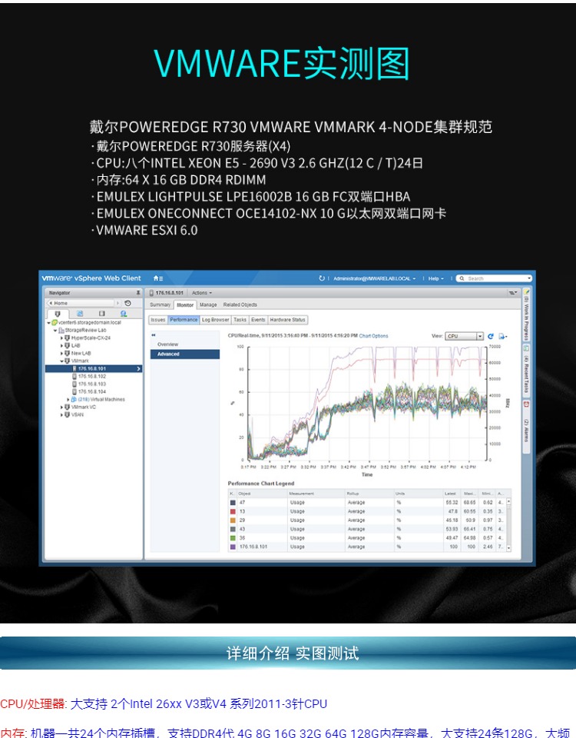576x738 pixels.
Task: Open the Hardware Status tab
Action: click(288, 320)
